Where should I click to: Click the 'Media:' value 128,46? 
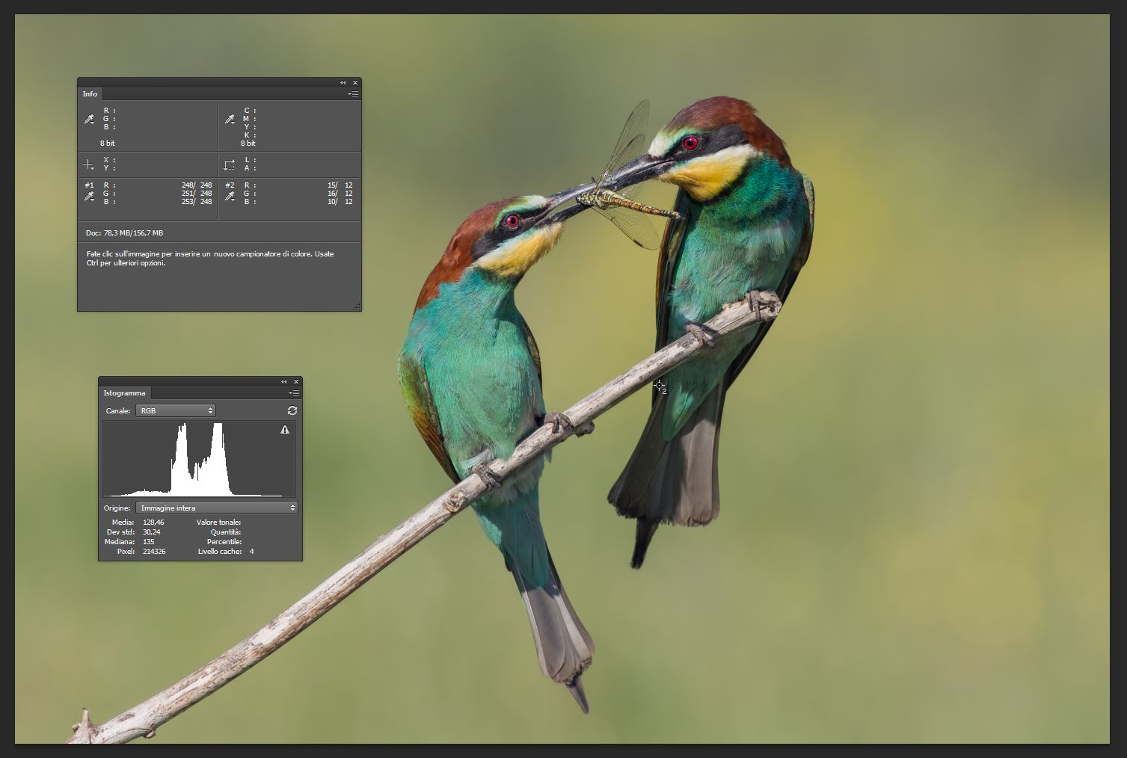pos(153,523)
